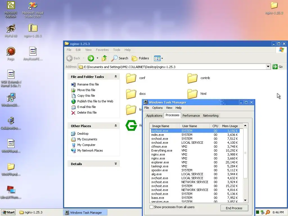
Task: Select explorer.exe process row
Action: [195, 162]
